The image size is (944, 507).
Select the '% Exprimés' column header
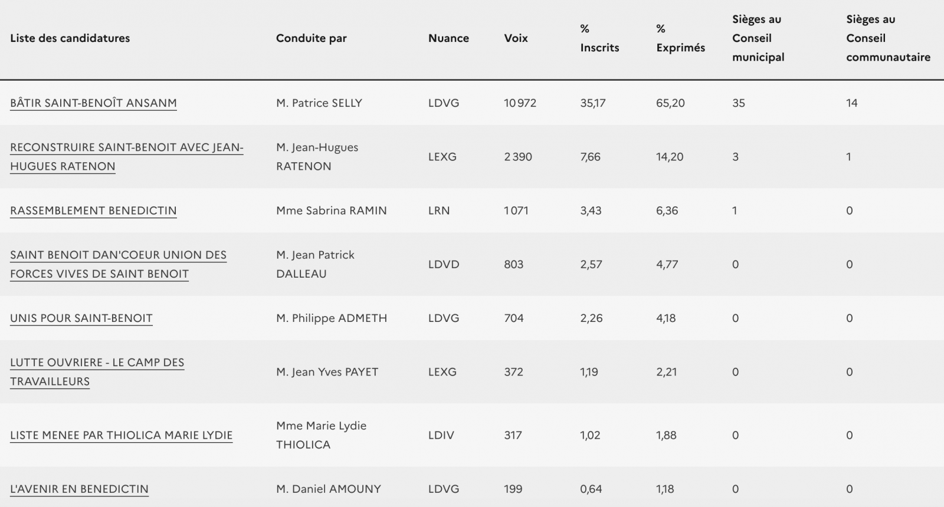coord(680,38)
